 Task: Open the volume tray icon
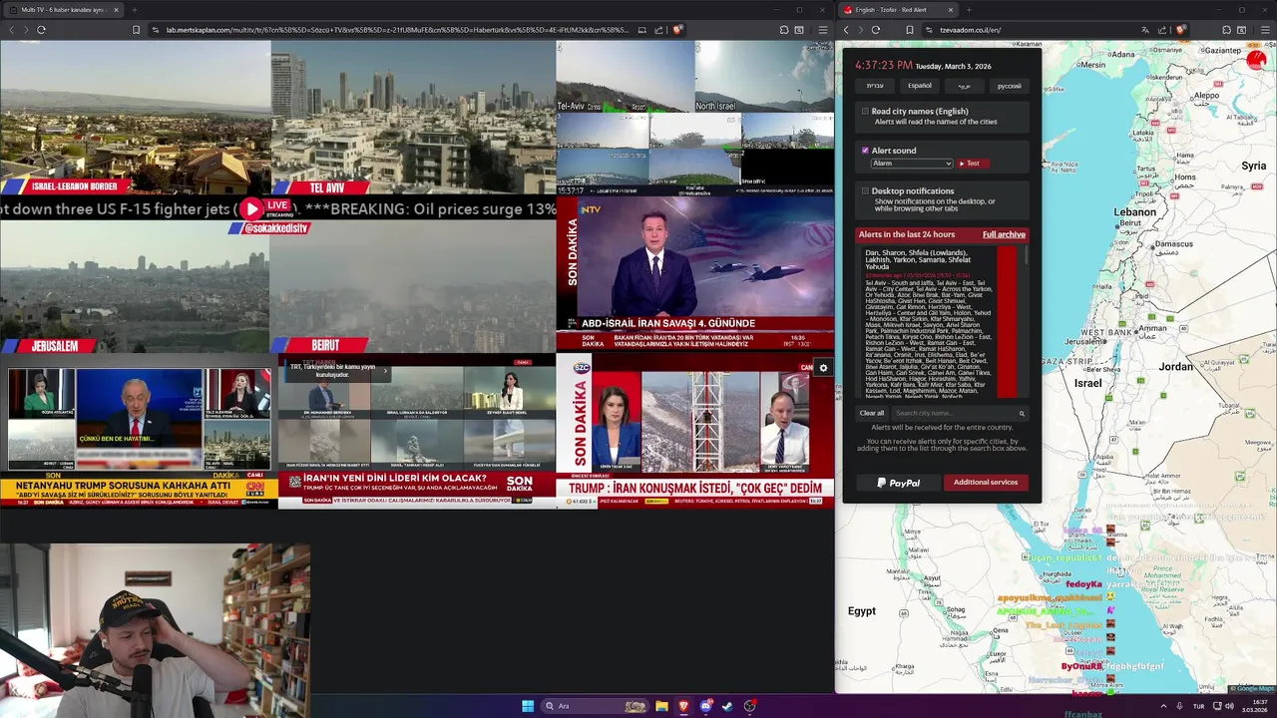[1229, 706]
